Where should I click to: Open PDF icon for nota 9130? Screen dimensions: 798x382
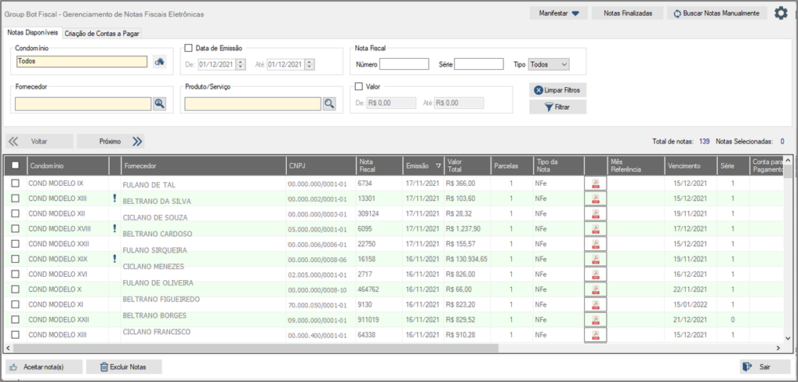click(596, 304)
